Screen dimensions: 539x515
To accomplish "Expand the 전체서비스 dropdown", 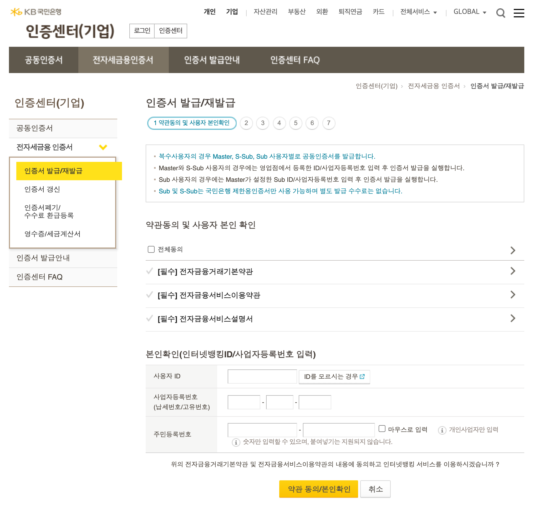I will (418, 12).
